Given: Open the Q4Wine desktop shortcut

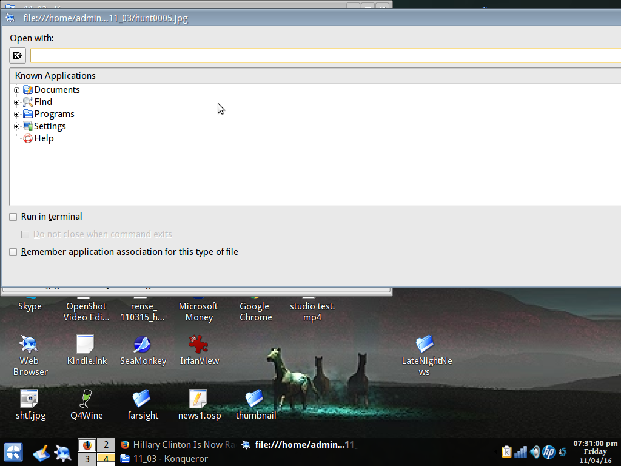Looking at the screenshot, I should [86, 399].
